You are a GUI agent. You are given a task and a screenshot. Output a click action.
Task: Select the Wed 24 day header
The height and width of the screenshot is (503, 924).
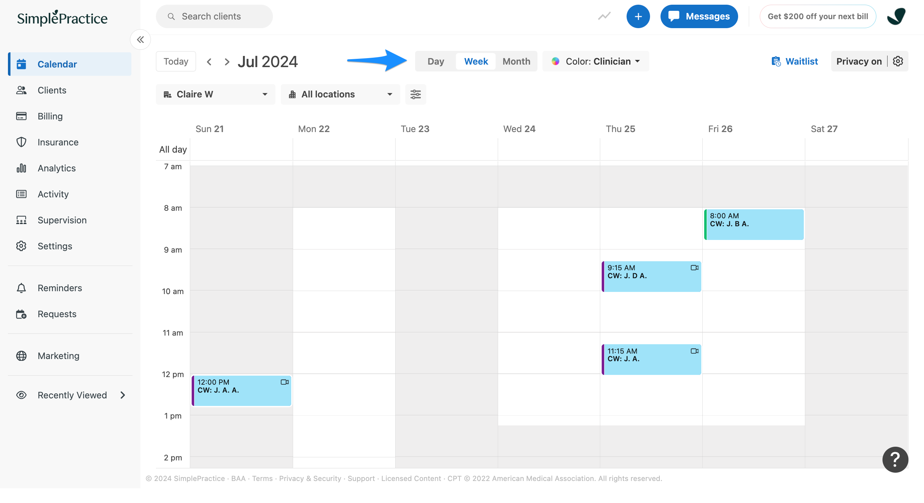pyautogui.click(x=519, y=129)
